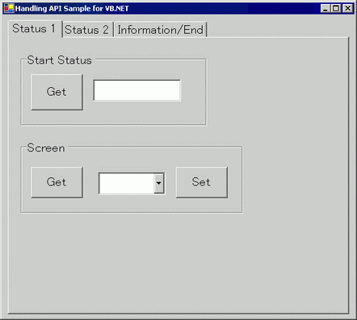Click Get button in Screen group
This screenshot has height=320, width=357.
click(57, 182)
